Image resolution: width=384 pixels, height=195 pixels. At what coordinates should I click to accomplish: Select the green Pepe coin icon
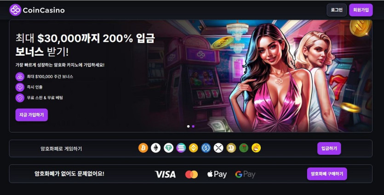tap(244, 148)
